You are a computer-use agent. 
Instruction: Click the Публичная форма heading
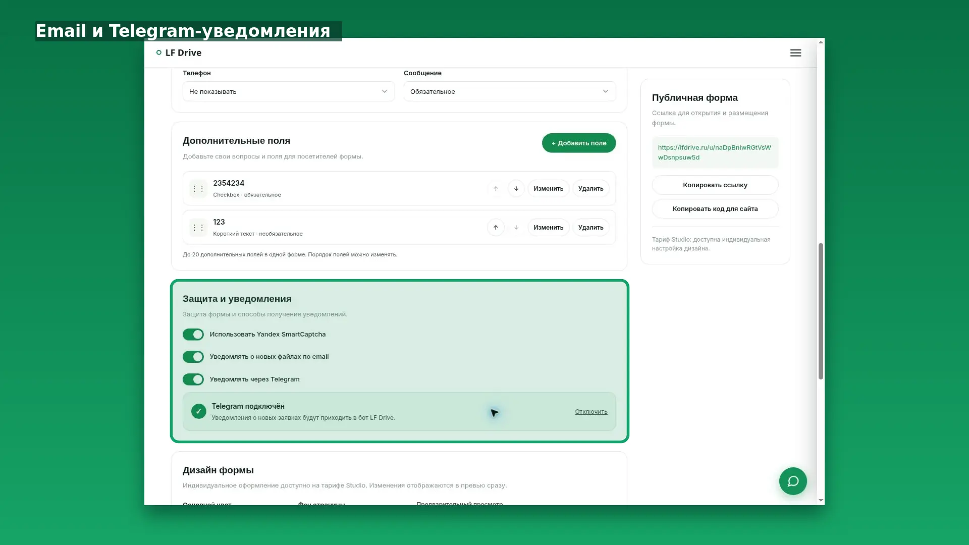tap(694, 98)
